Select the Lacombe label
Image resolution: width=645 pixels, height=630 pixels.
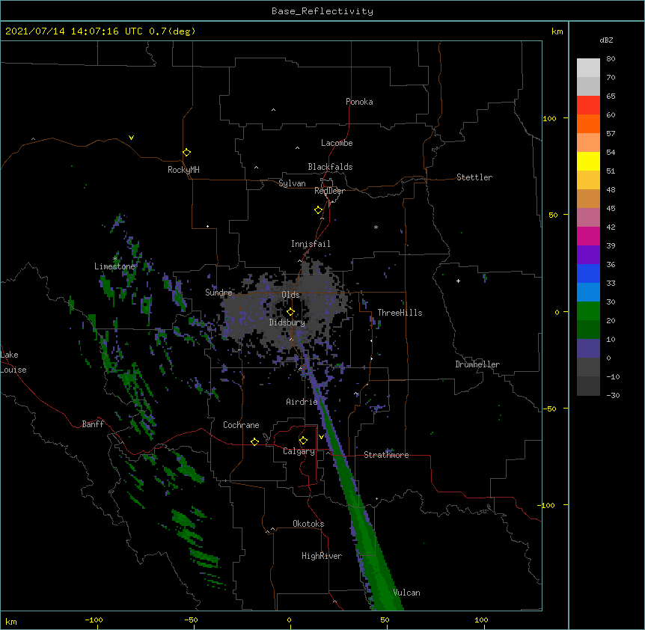337,143
